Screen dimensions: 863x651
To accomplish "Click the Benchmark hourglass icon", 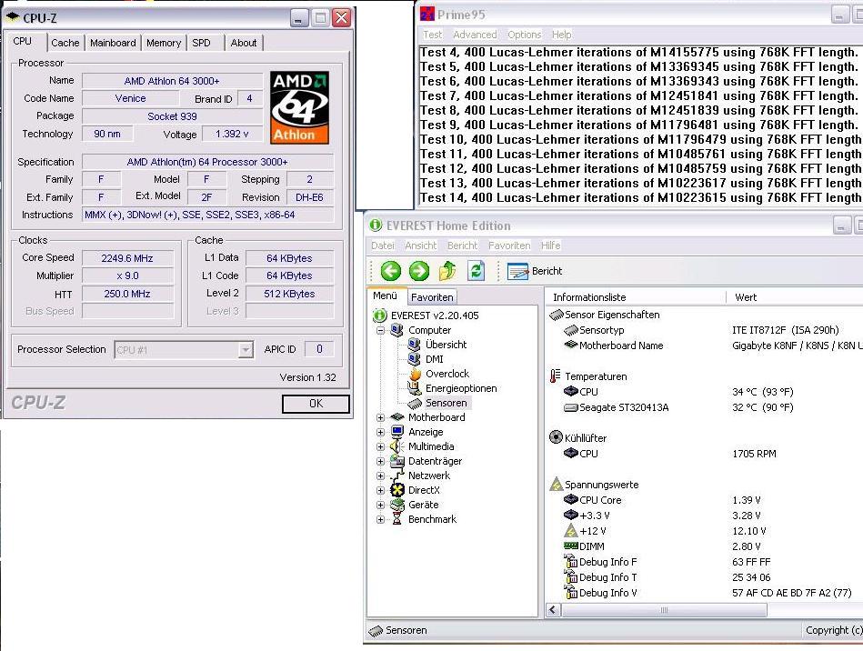I will [x=396, y=519].
